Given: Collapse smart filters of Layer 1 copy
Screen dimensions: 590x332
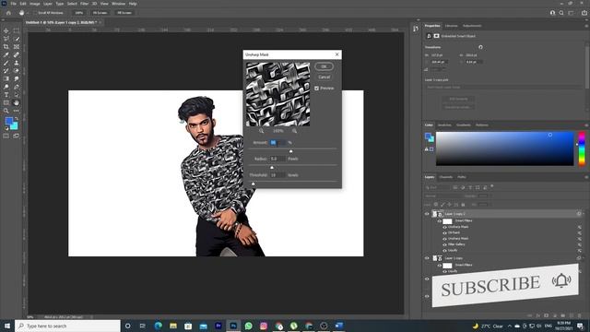Looking at the screenshot, I should coord(584,258).
